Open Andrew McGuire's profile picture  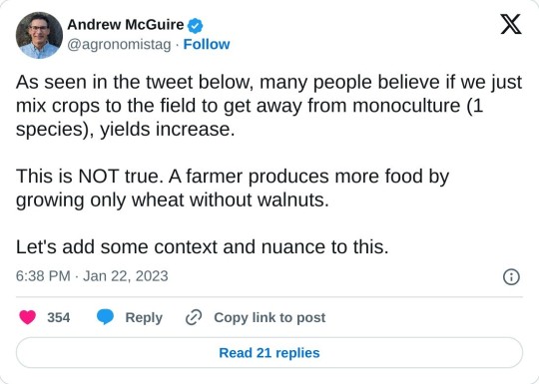coord(39,35)
